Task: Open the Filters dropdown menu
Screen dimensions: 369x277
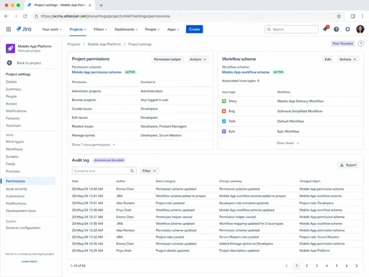Action: tap(100, 29)
